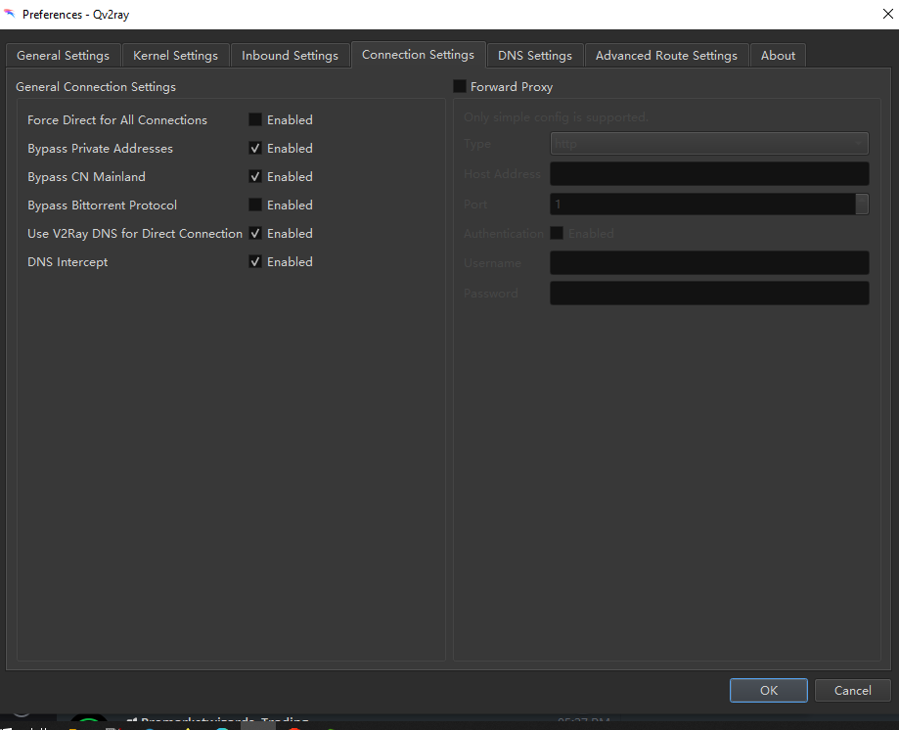Viewport: 899px width, 730px height.
Task: Enable the Forward Proxy checkbox
Action: pyautogui.click(x=459, y=86)
